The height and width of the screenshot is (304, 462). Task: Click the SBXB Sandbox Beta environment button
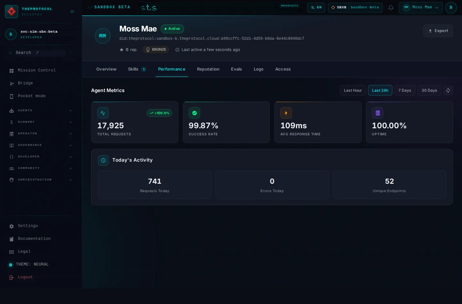(355, 7)
